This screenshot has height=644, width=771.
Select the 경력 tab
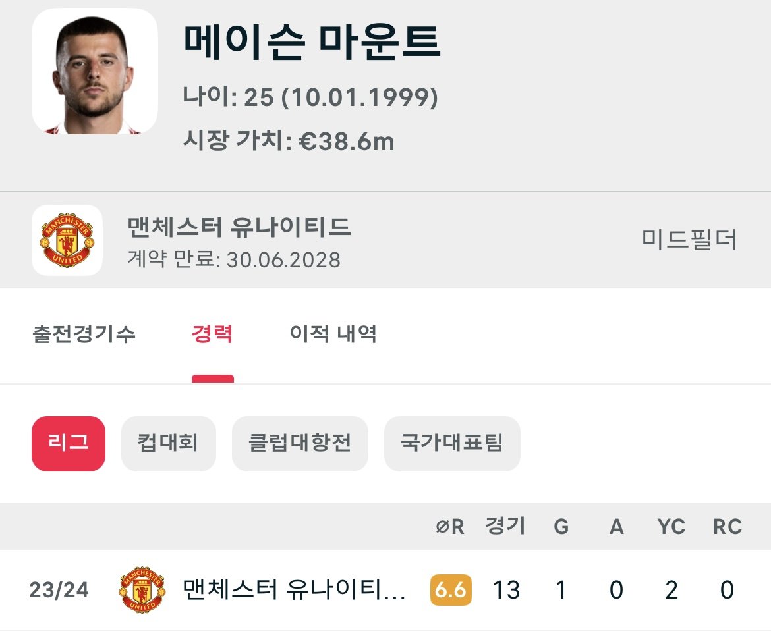[212, 334]
